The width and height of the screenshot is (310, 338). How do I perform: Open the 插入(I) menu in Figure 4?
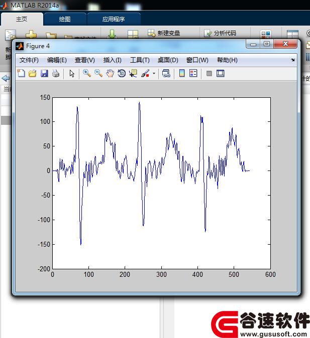pyautogui.click(x=112, y=60)
